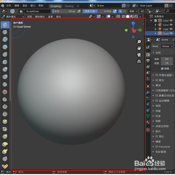Select the Blob brush tool
The image size is (175, 175).
click(5, 77)
